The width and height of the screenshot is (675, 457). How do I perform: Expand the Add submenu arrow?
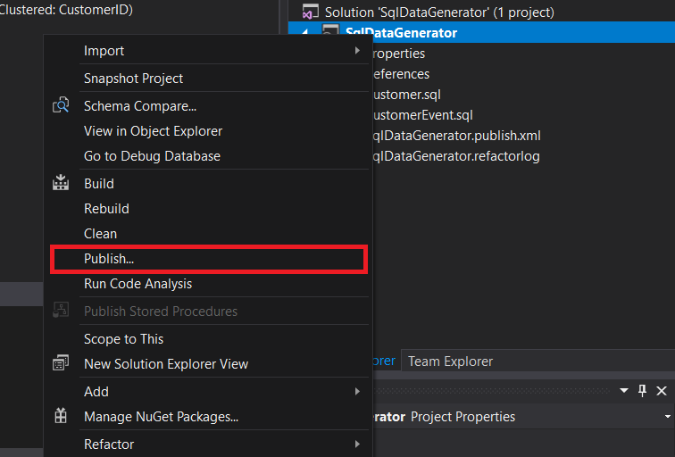click(357, 392)
